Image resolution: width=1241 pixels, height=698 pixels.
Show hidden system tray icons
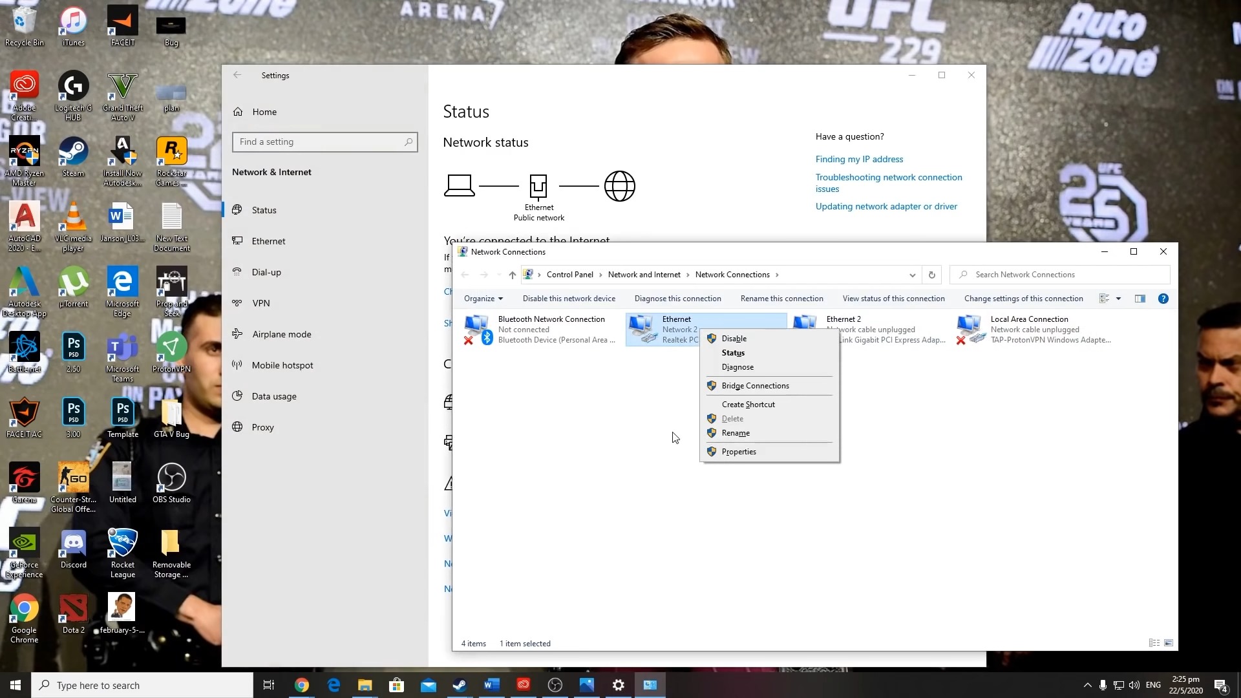pyautogui.click(x=1087, y=685)
